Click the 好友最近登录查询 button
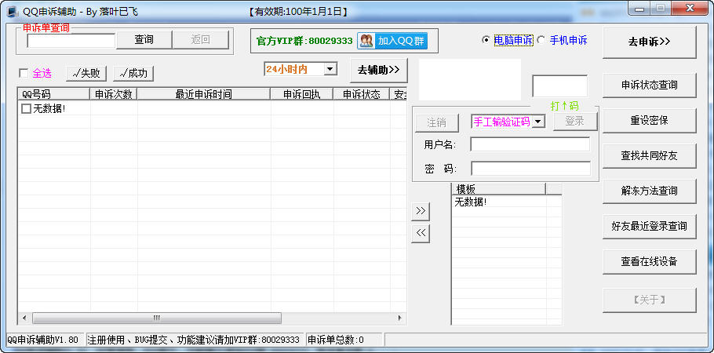Screen dimensions: 714x353 [x=650, y=227]
